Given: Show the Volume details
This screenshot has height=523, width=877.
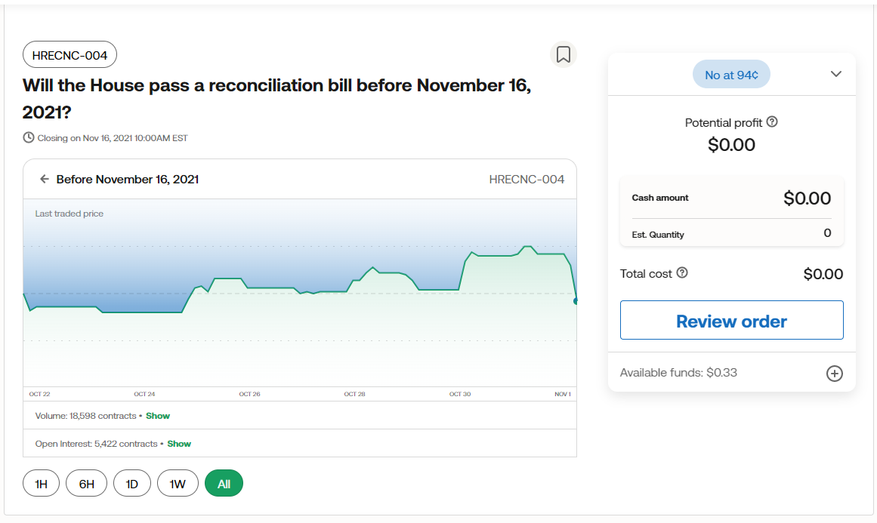Looking at the screenshot, I should 158,416.
